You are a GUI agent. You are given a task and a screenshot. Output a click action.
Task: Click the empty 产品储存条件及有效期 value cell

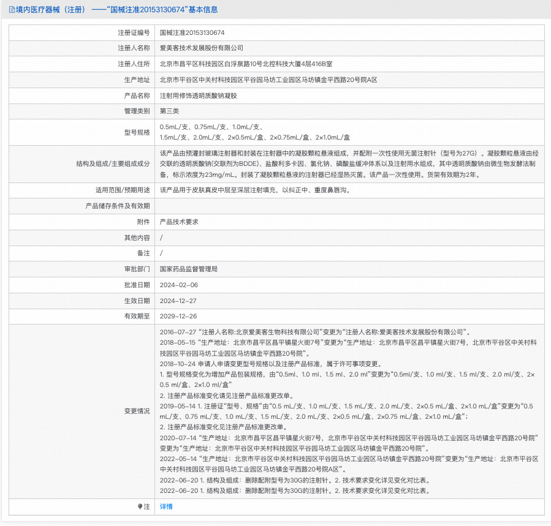coord(349,206)
